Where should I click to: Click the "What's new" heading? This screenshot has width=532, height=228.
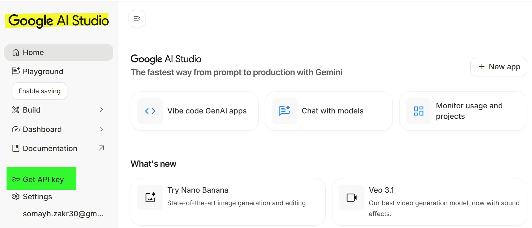[x=154, y=164]
